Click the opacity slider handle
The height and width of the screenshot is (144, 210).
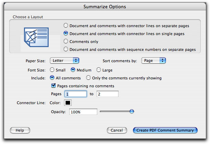132,111
